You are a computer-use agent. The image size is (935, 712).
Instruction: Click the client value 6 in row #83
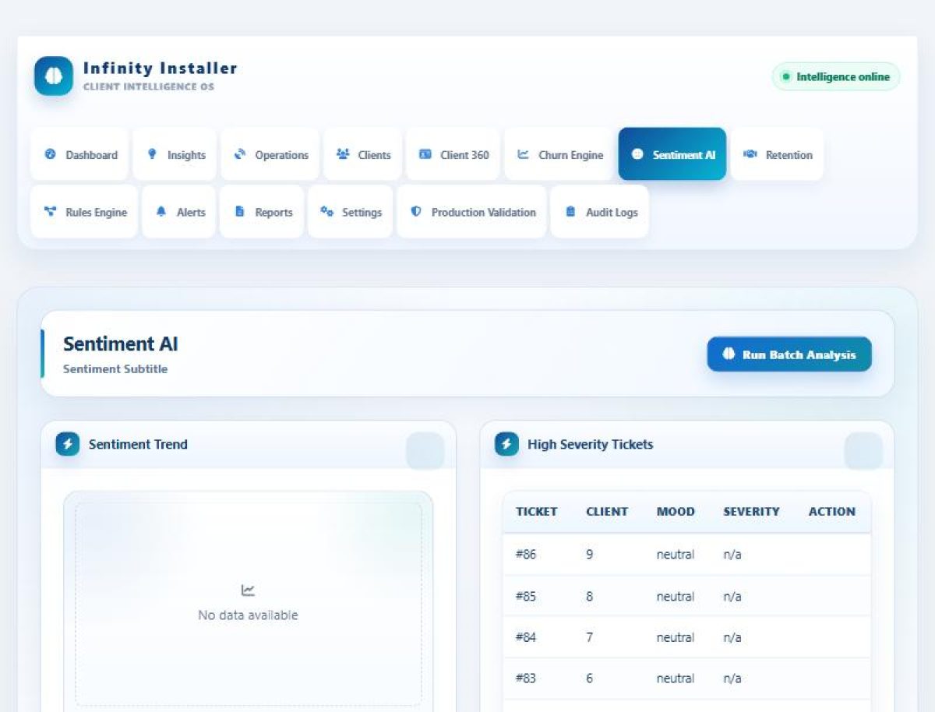pyautogui.click(x=589, y=679)
